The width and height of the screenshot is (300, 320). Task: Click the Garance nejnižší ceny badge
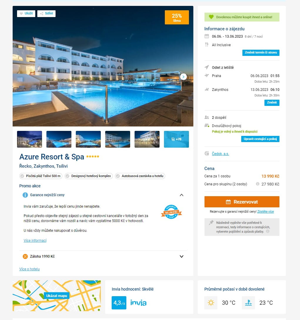coord(171,212)
